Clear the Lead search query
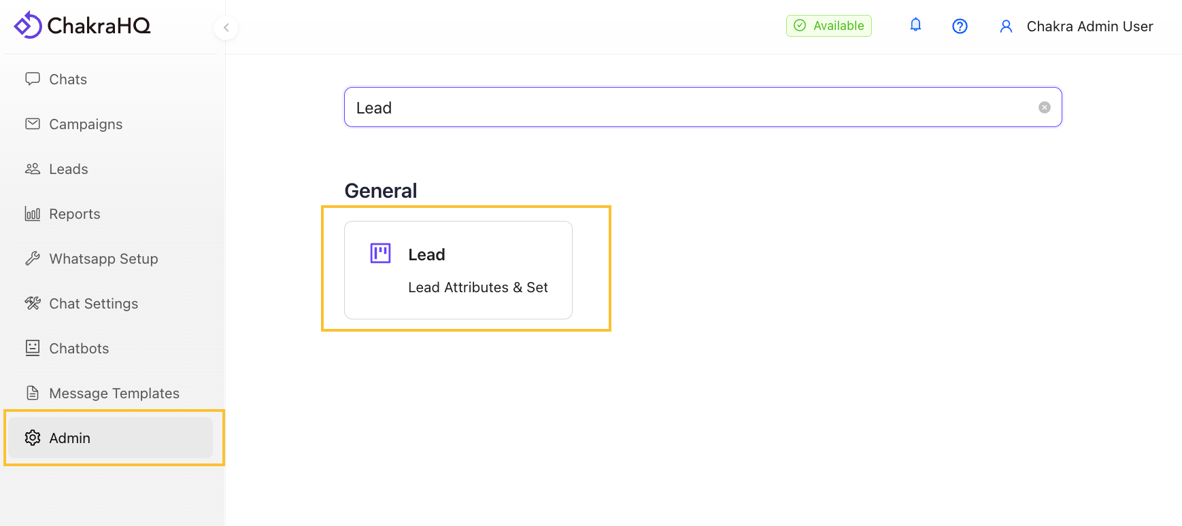This screenshot has height=526, width=1182. pos(1044,107)
